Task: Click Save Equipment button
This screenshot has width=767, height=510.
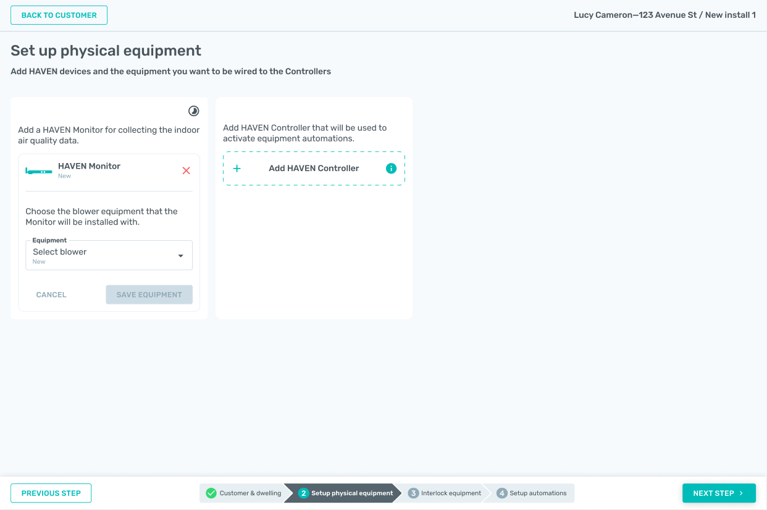Action: pos(149,295)
